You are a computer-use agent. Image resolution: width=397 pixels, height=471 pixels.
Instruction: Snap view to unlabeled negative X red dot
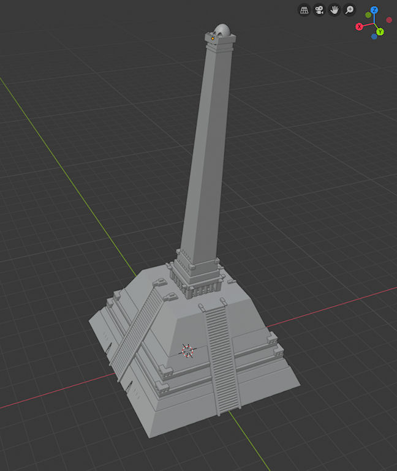(x=388, y=20)
